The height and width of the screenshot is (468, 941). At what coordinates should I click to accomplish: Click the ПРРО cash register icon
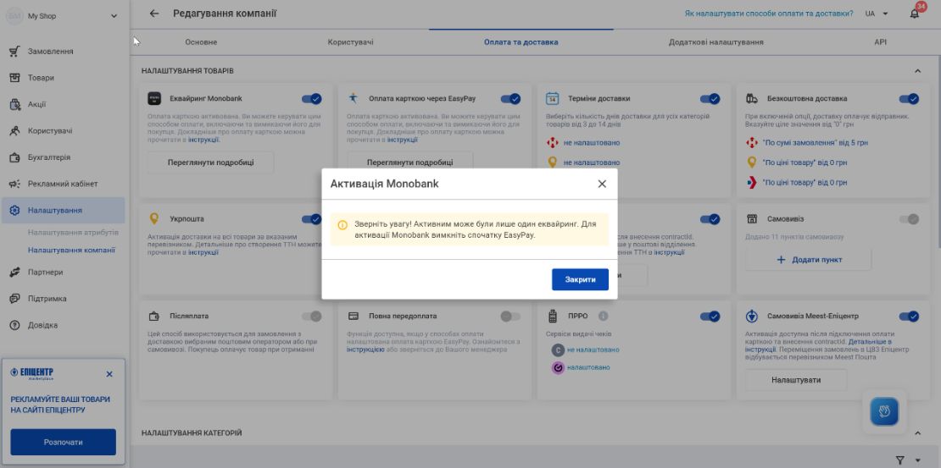(553, 316)
